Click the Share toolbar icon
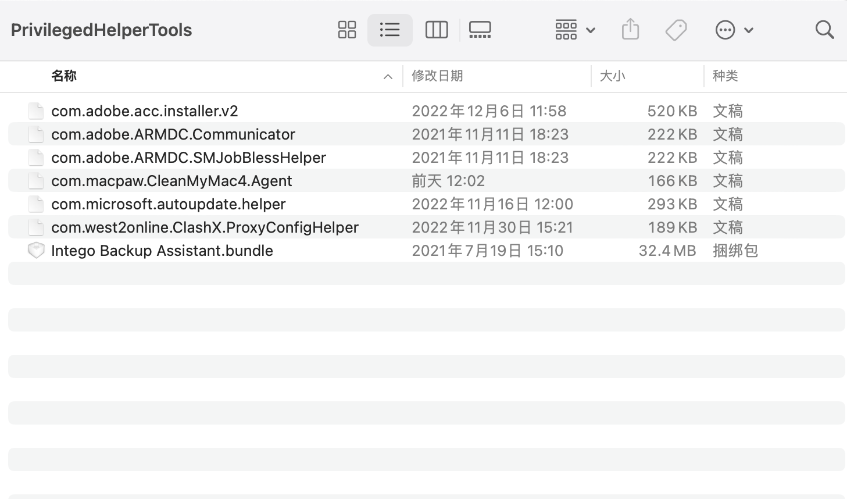The image size is (847, 499). 630,30
